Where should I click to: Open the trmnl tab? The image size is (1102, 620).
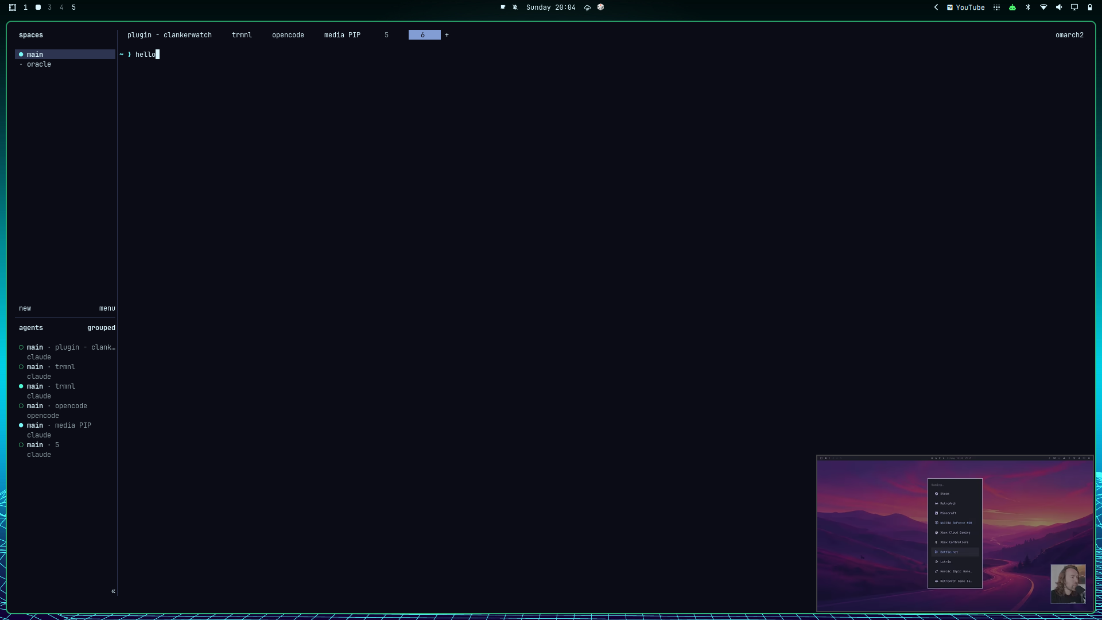[242, 35]
